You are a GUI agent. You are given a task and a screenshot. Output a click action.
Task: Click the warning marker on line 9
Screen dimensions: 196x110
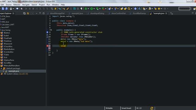click(47, 35)
